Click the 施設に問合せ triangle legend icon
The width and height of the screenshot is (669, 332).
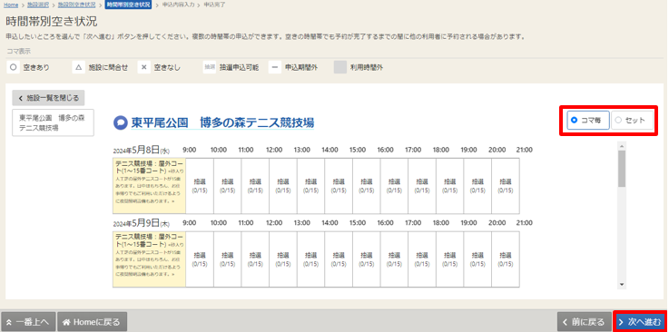coord(78,67)
